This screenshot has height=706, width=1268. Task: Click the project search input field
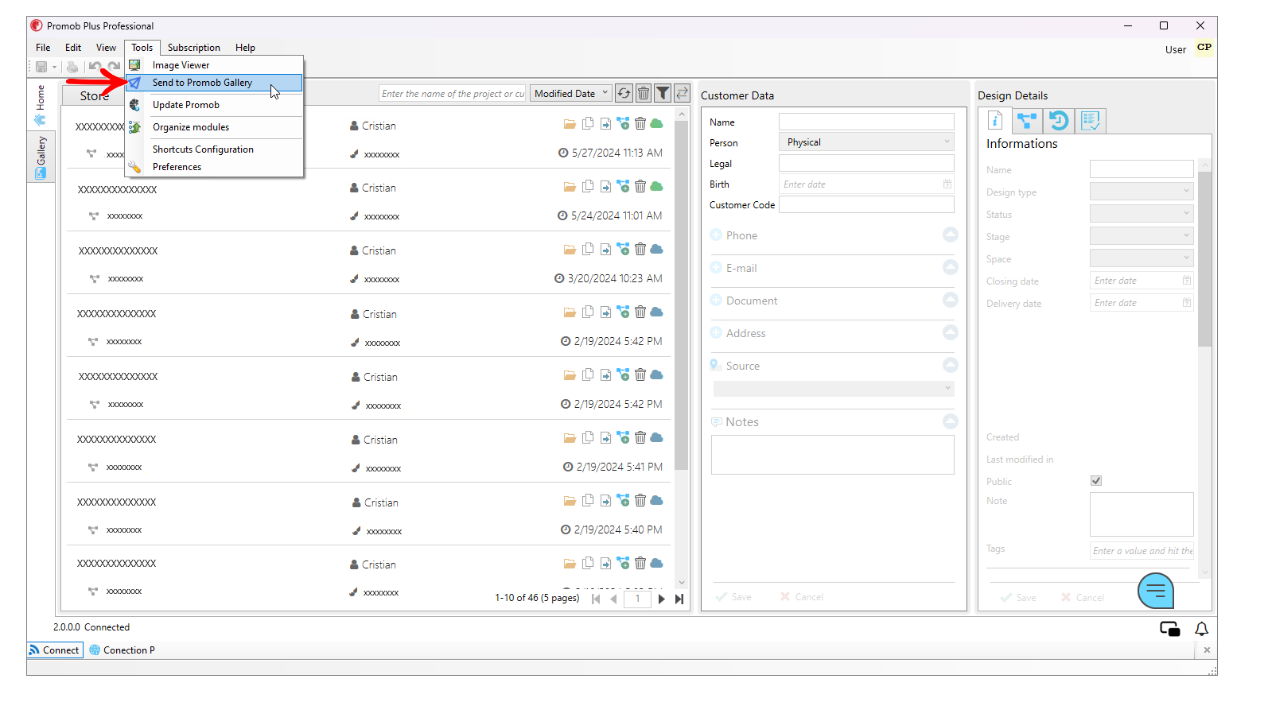pos(452,94)
